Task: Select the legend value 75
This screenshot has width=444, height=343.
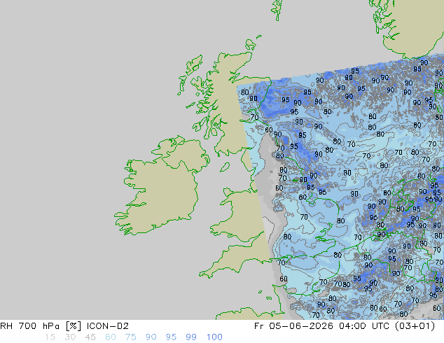Action: [130, 337]
